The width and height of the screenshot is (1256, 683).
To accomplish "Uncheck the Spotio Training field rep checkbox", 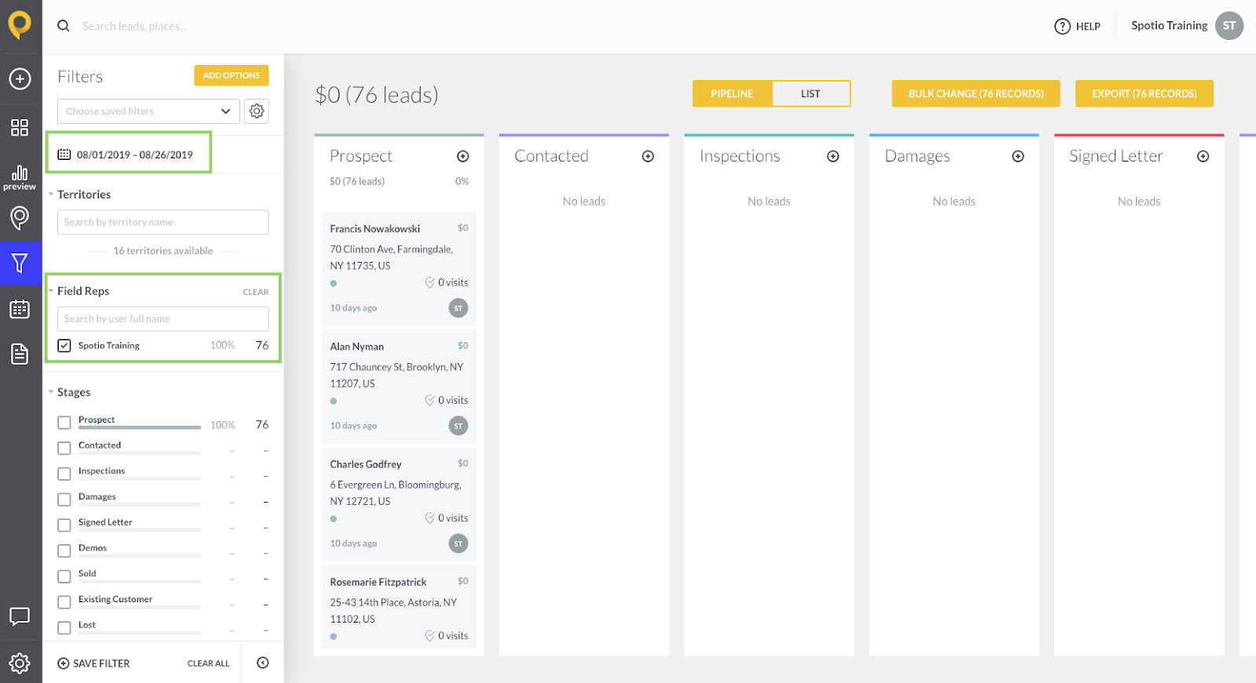I will (x=64, y=346).
